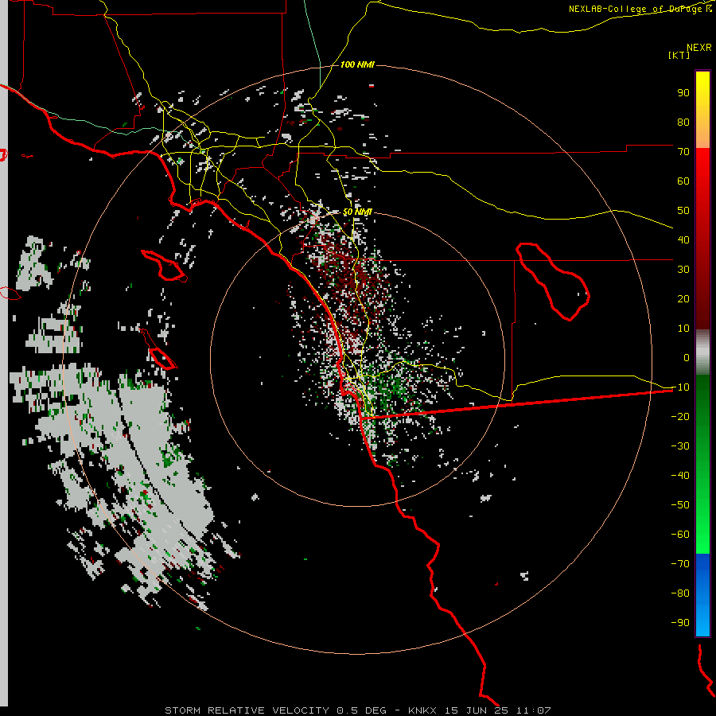Click the 30 knot scale label
The height and width of the screenshot is (716, 716).
[x=683, y=270]
